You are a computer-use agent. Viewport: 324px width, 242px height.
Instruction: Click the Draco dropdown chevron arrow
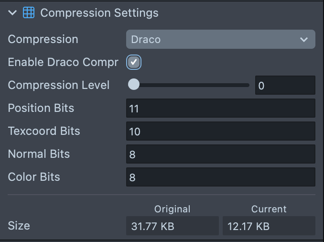pyautogui.click(x=304, y=40)
